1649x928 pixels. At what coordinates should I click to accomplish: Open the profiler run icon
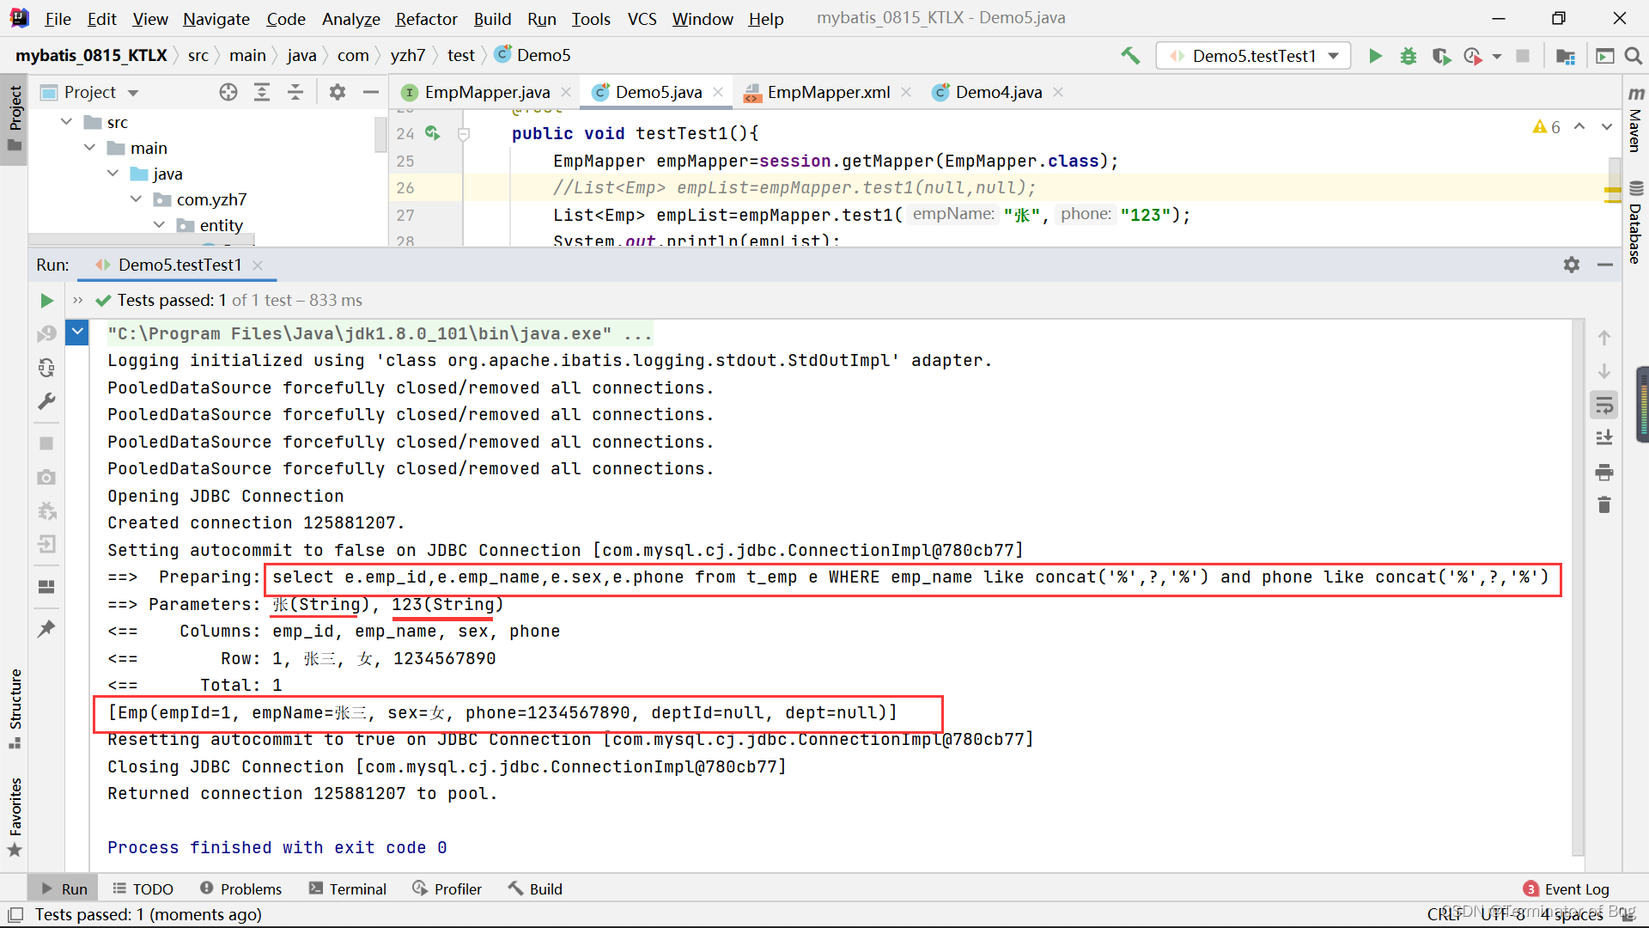[1473, 56]
